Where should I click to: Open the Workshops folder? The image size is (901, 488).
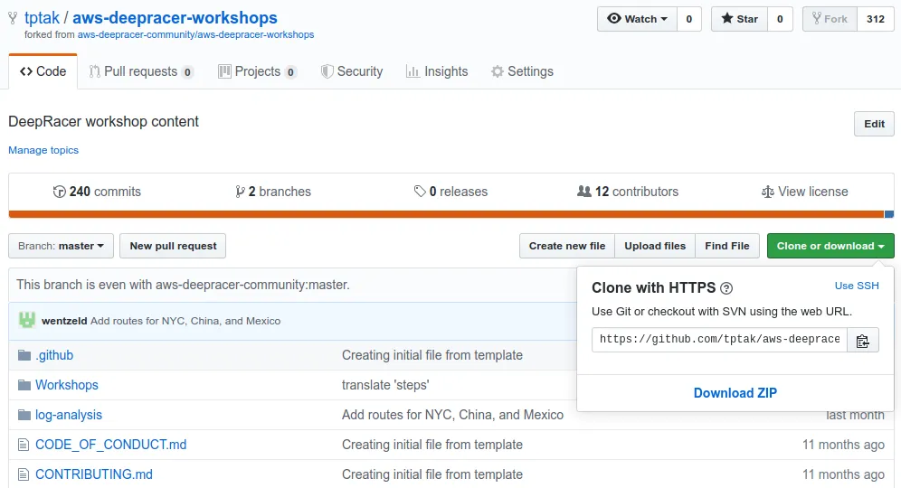tap(67, 385)
